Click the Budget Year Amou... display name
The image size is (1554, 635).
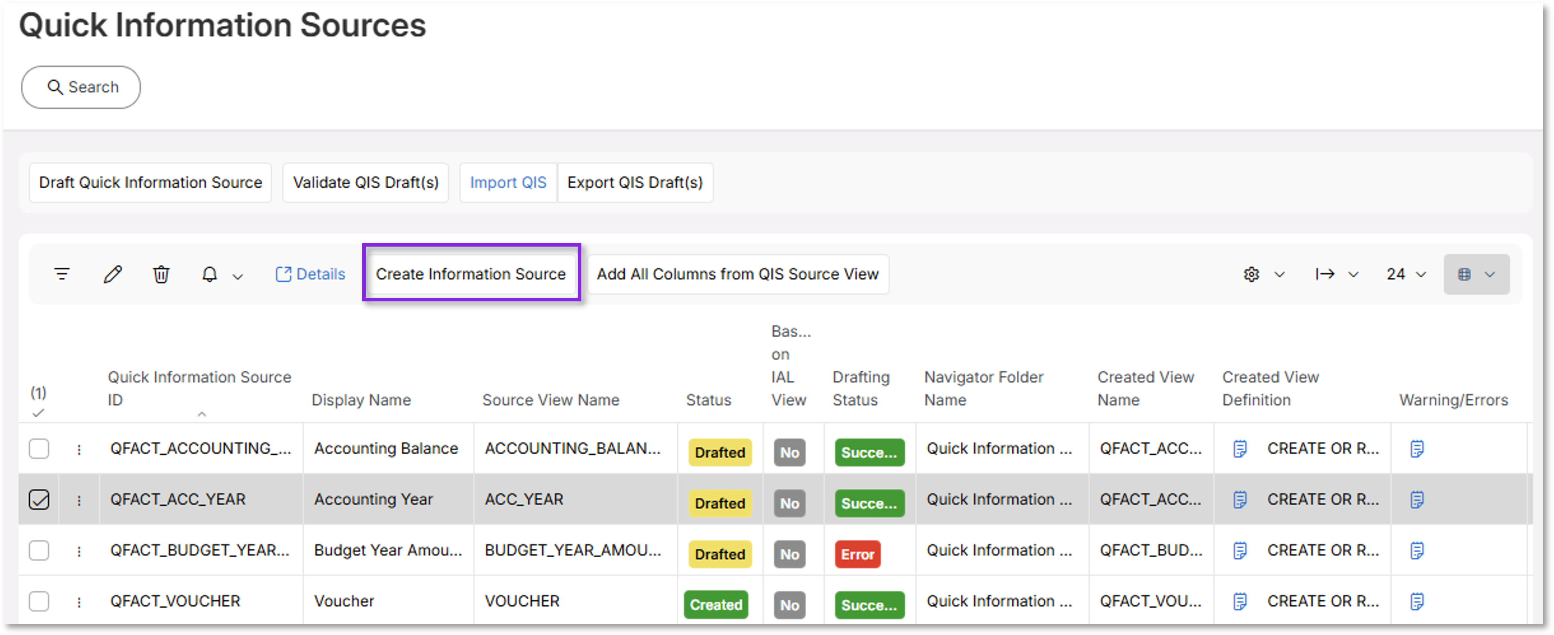pyautogui.click(x=388, y=551)
